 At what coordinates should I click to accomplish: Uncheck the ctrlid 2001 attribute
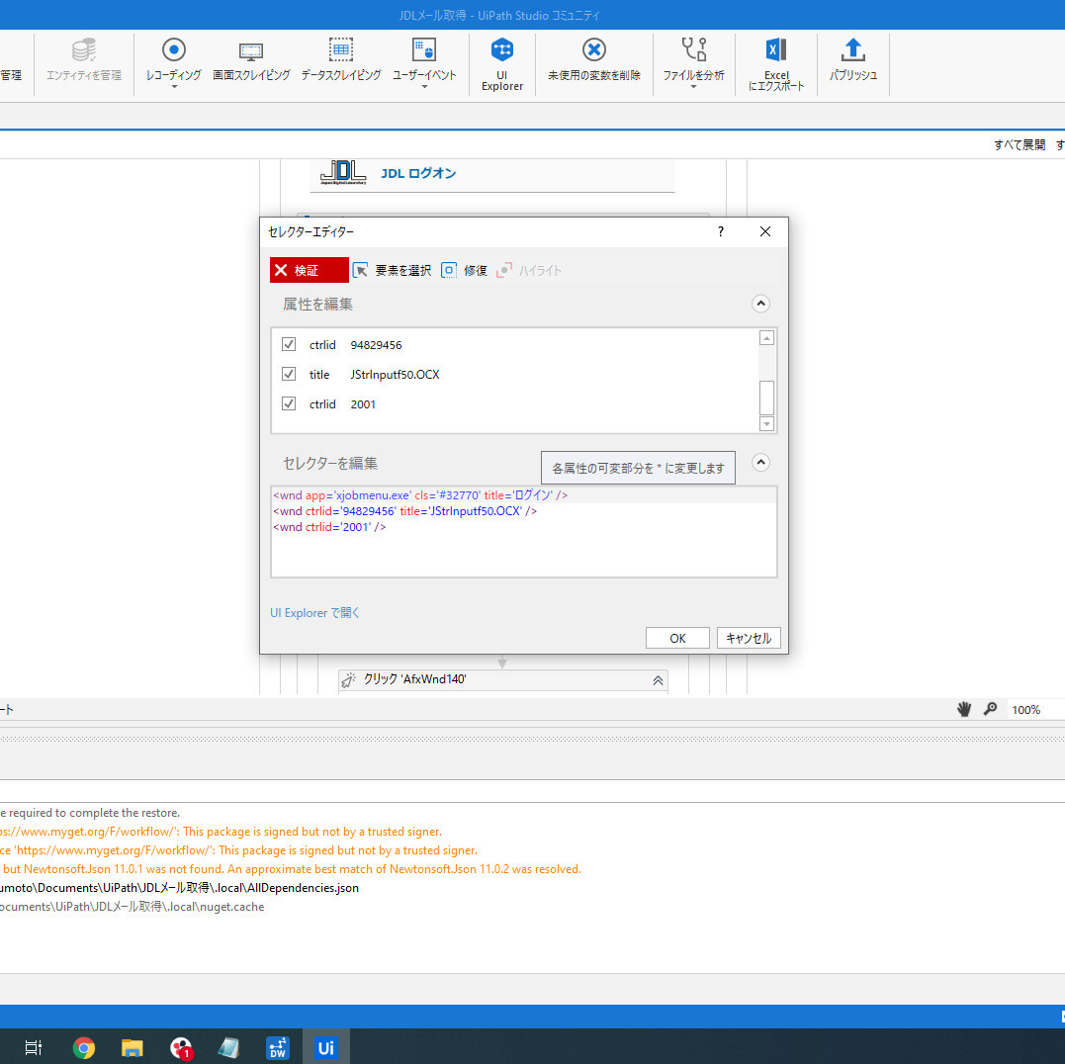[289, 404]
